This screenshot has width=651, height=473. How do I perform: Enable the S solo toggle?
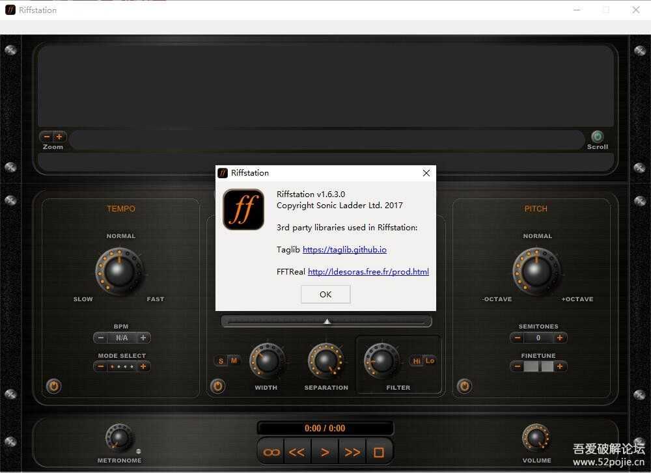[221, 360]
